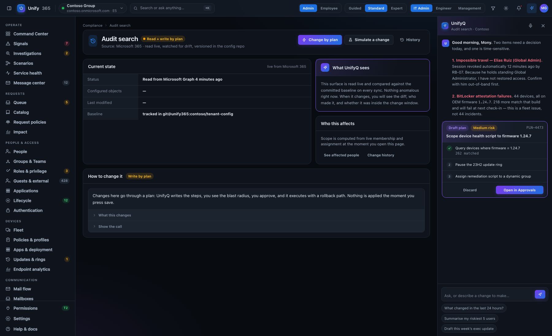Open Policies & profiles
The height and width of the screenshot is (336, 552).
37,240
